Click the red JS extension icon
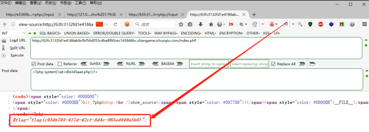This screenshot has width=369, height=132. click(x=231, y=24)
